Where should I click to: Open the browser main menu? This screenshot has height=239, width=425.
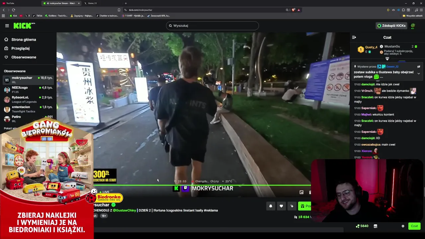[x=421, y=10]
